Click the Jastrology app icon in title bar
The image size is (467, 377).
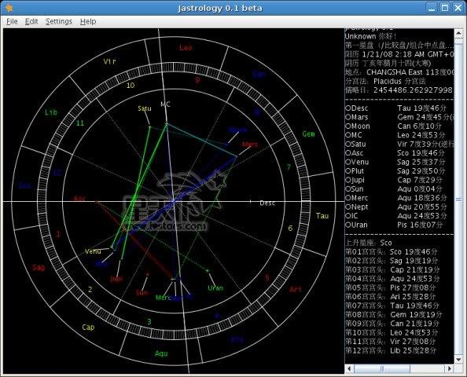(x=9, y=8)
